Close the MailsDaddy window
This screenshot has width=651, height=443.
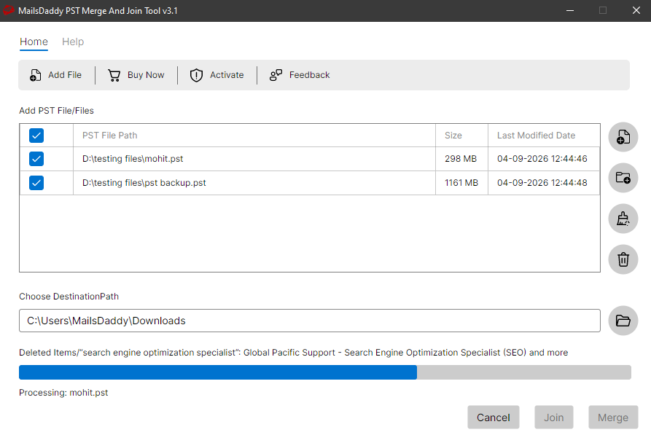pyautogui.click(x=636, y=10)
